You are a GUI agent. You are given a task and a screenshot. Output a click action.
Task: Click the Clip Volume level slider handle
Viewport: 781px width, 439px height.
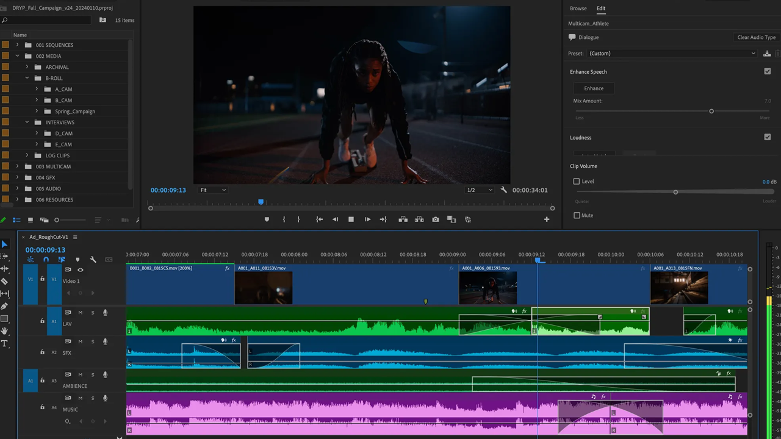coord(675,192)
